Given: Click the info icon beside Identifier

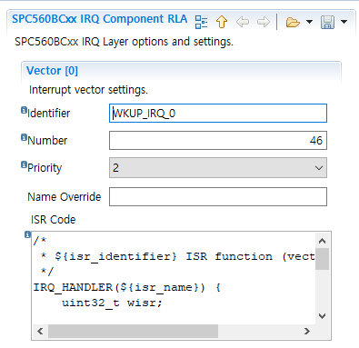Looking at the screenshot, I should (24, 110).
